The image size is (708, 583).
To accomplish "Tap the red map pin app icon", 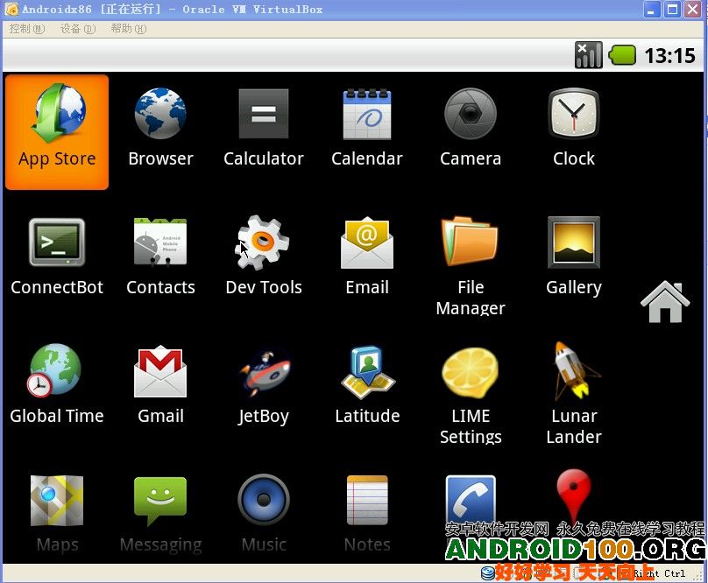I will [573, 496].
